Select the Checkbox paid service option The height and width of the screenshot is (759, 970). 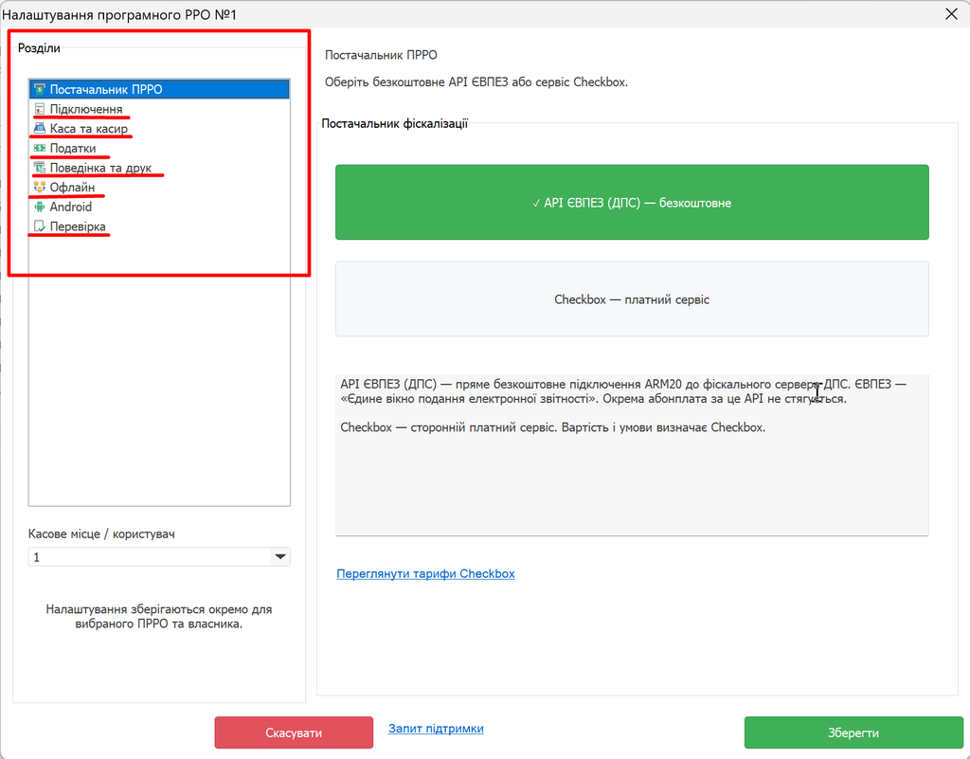[632, 298]
